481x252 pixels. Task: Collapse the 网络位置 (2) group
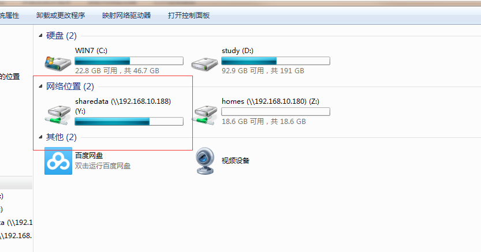(x=40, y=86)
